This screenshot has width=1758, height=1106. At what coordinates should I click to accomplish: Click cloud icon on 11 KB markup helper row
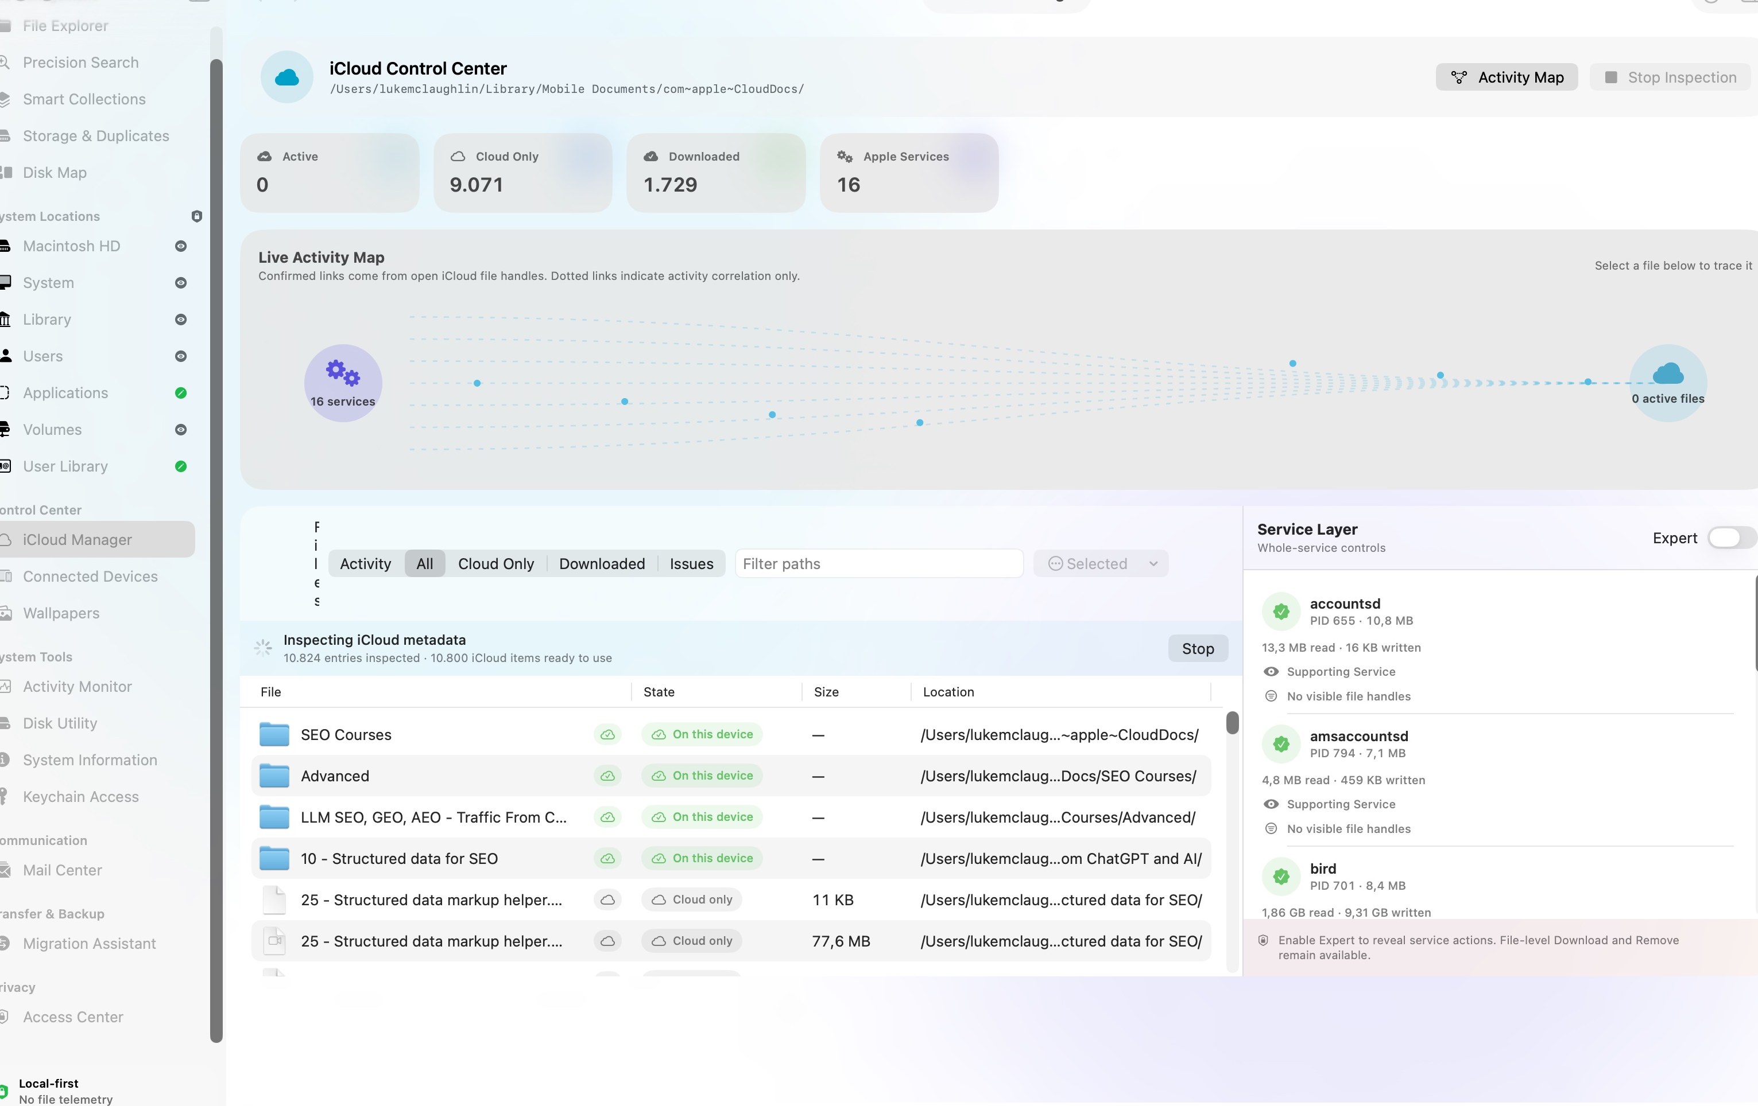(x=607, y=899)
